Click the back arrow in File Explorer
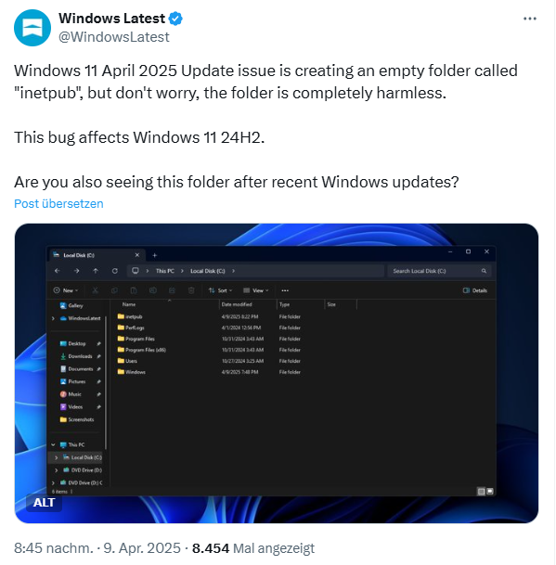Image resolution: width=556 pixels, height=565 pixels. pos(58,271)
